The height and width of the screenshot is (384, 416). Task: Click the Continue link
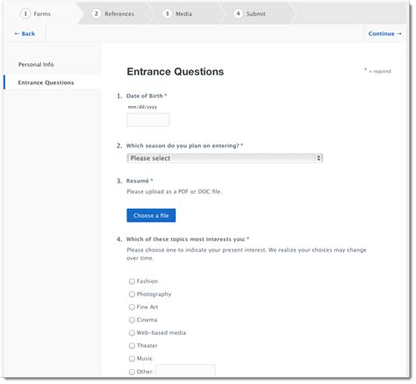click(x=384, y=33)
